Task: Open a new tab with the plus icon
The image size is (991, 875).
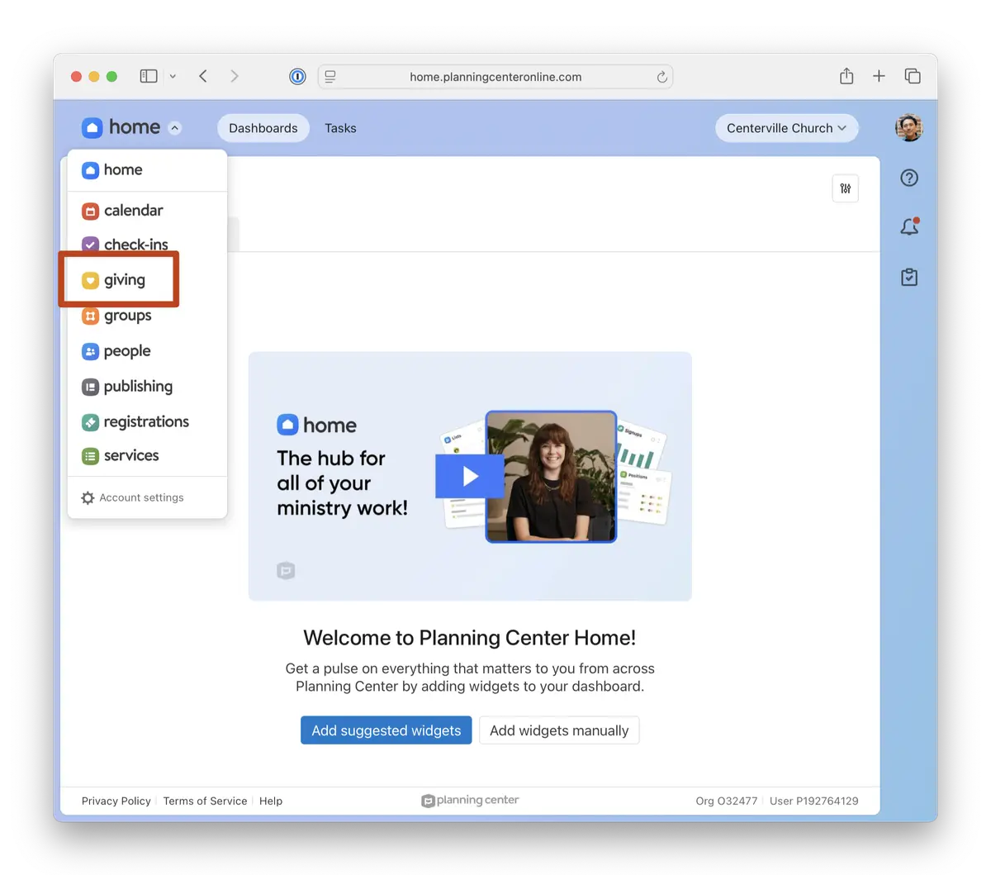Action: click(x=879, y=76)
